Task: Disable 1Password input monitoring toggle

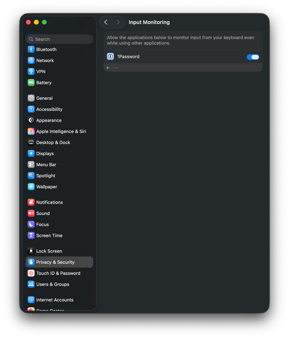Action: click(253, 57)
